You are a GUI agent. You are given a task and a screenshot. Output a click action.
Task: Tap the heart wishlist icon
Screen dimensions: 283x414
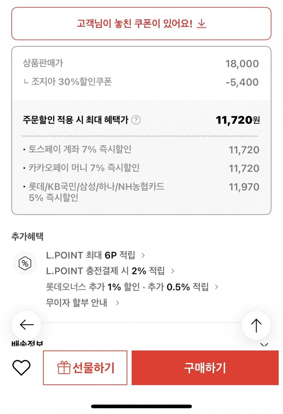pos(21,368)
